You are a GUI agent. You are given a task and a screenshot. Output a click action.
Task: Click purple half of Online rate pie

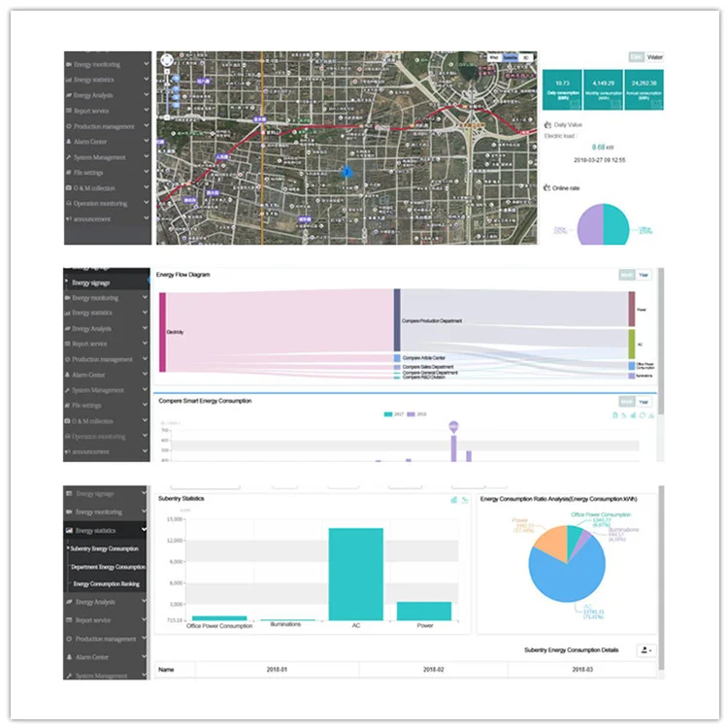point(590,225)
